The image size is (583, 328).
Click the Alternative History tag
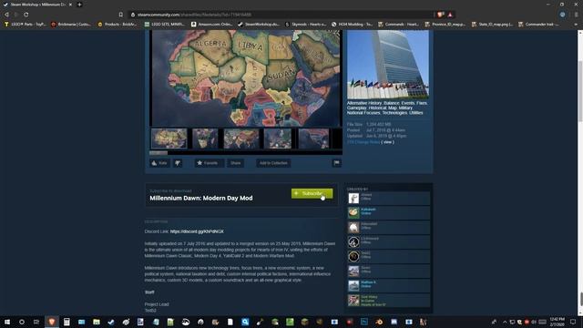[364, 103]
